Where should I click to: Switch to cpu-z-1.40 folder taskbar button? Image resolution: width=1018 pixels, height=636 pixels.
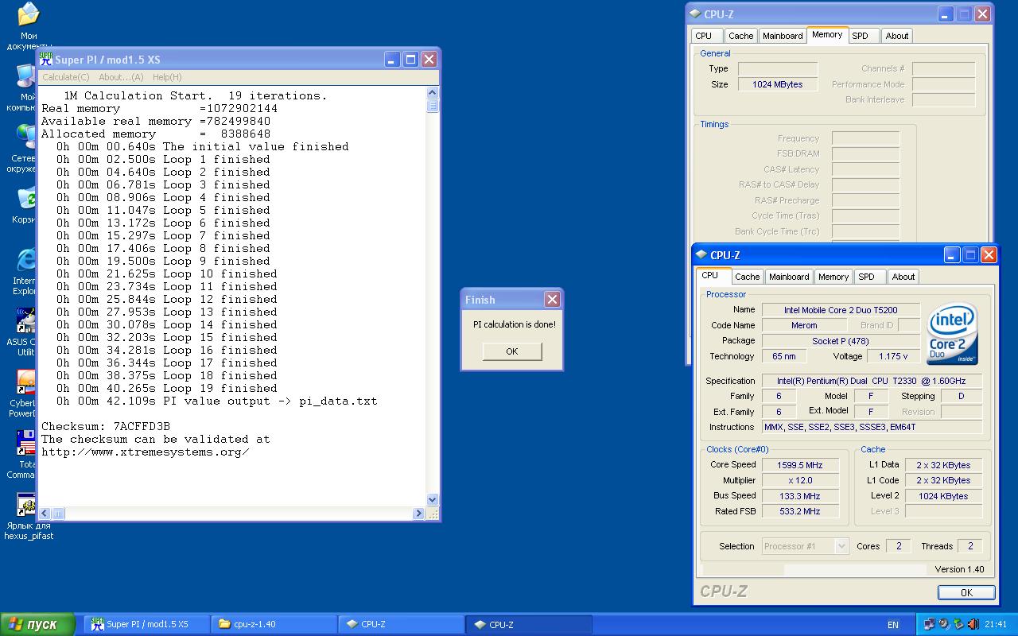point(274,624)
